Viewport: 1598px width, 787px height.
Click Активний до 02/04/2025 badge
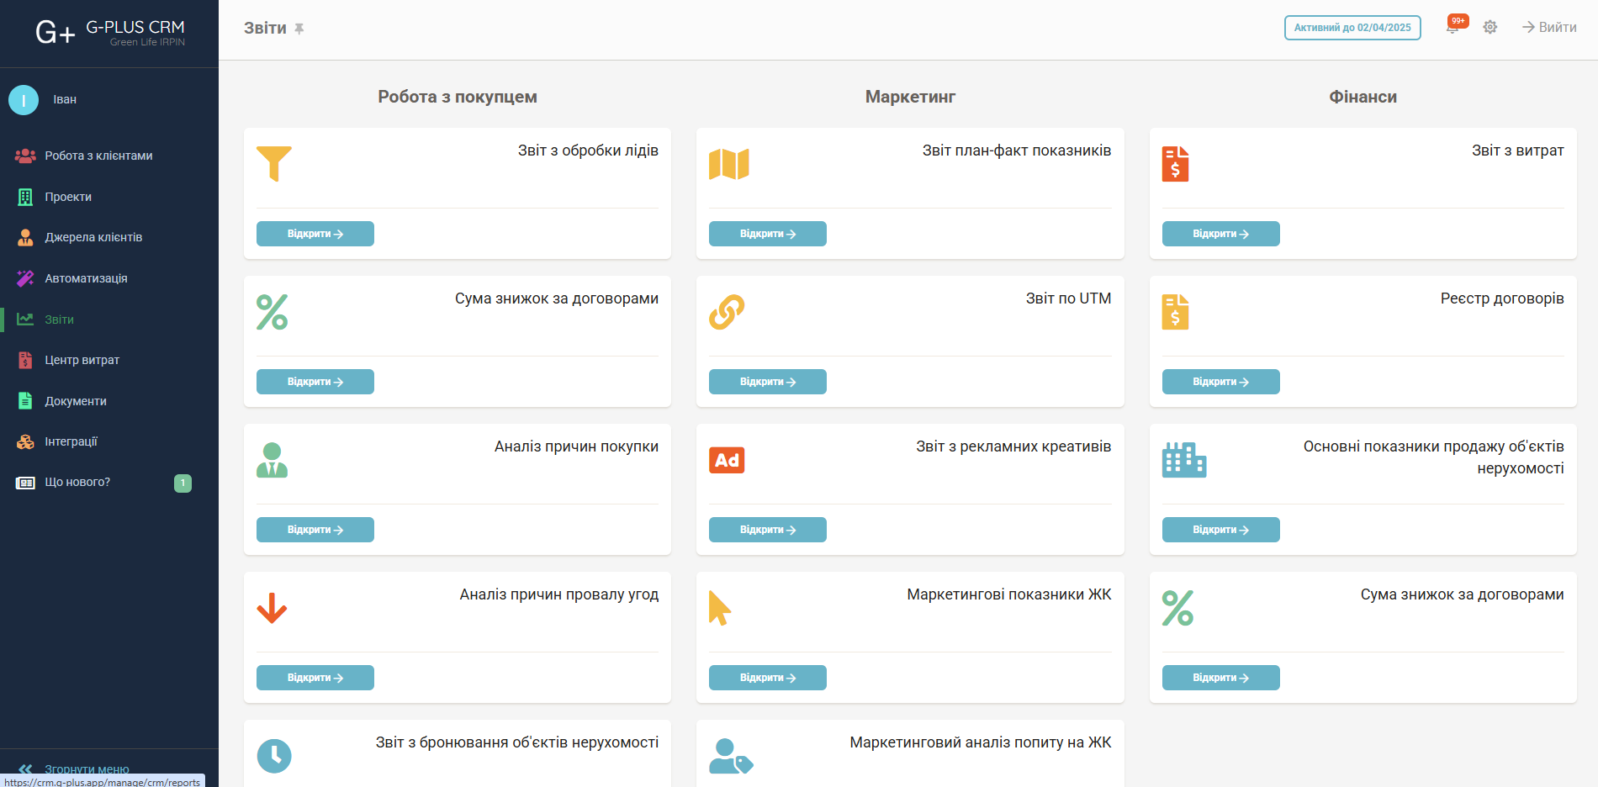pyautogui.click(x=1352, y=28)
